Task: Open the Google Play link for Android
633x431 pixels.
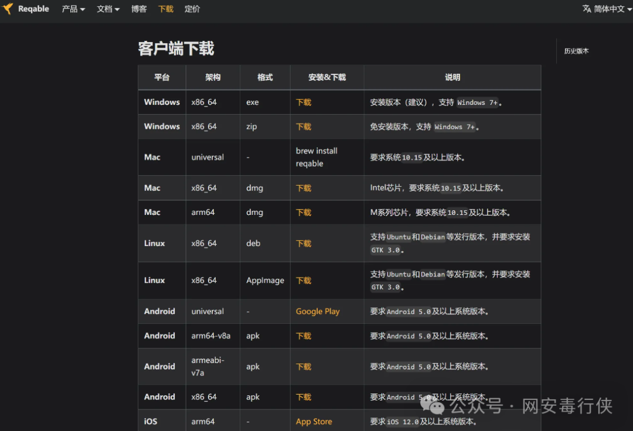Action: pos(318,311)
